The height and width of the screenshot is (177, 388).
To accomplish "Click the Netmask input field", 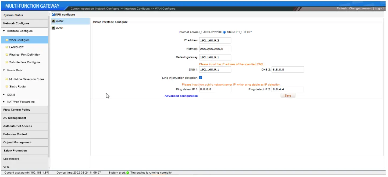I will coord(215,49).
